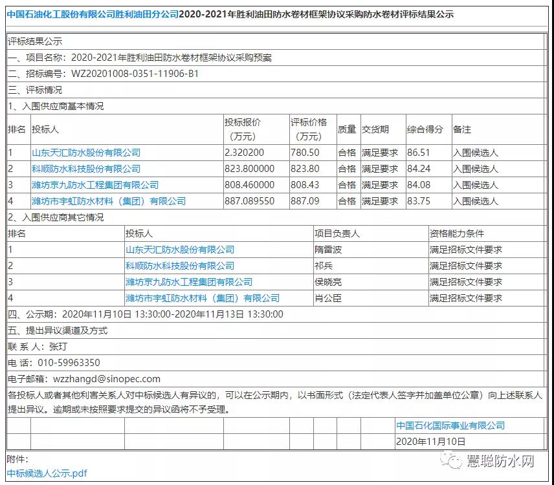Open the 中国石油化工股份有限公司胜利油田分公司 title link
This screenshot has height=485, width=554.
93,14
